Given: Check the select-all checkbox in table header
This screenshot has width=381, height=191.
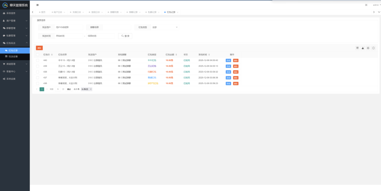Looking at the screenshot, I should pos(38,54).
